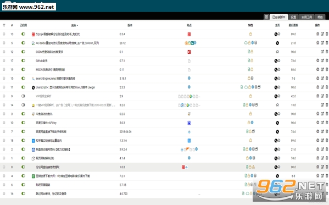
Task: Click red C site icon in CSDN row
Action: [189, 52]
